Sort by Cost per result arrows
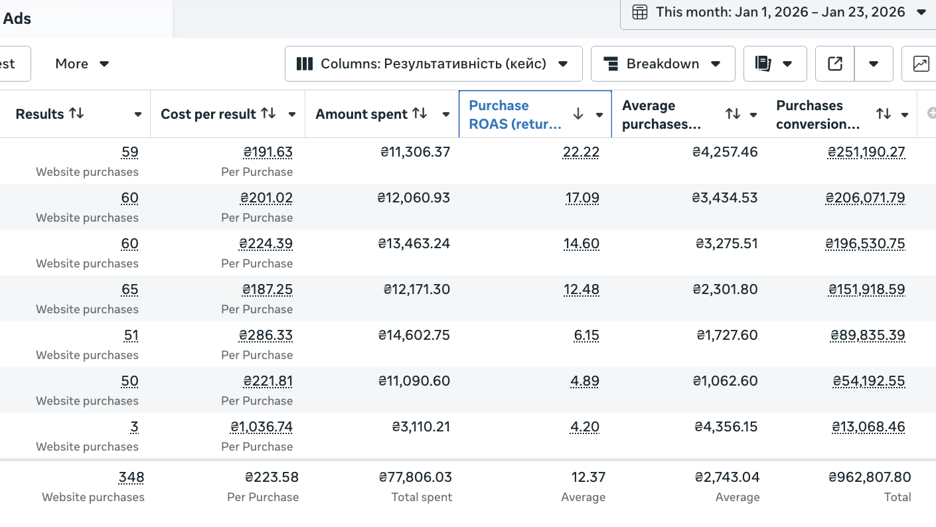936x527 pixels. click(x=268, y=113)
